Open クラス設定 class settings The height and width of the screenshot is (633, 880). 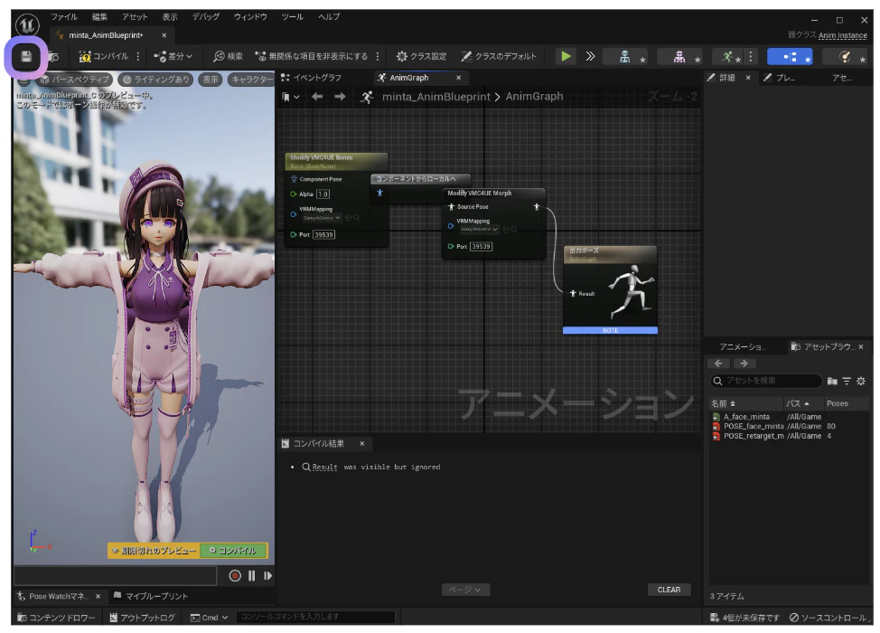(422, 56)
